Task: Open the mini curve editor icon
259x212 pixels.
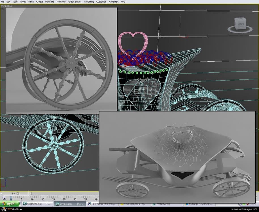Action: pyautogui.click(x=4, y=198)
